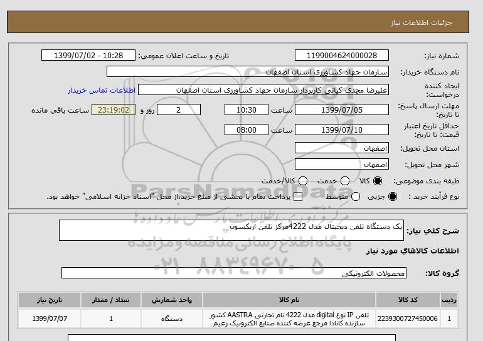Open the اطلاعات تماس خریدار link

pos(102,90)
